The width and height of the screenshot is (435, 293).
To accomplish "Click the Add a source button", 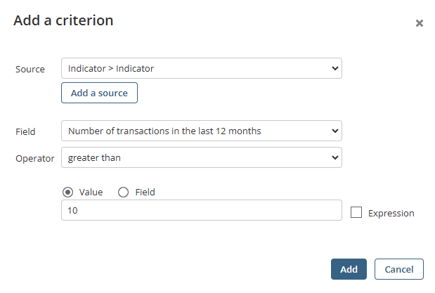I will (99, 93).
